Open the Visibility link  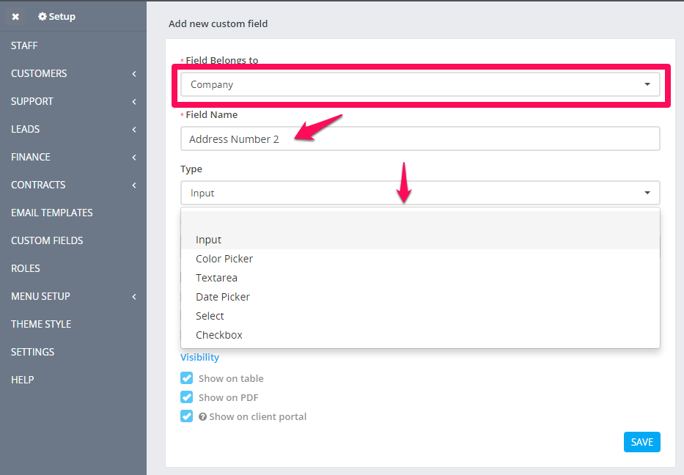pyautogui.click(x=200, y=357)
